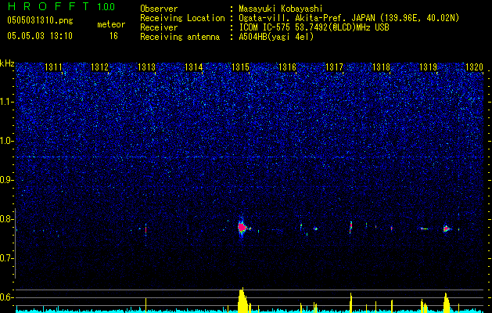Click the Receiving Location value Ogata-vill. Akita-Pref.
Viewport: 492px width, 313px height.
(291, 18)
